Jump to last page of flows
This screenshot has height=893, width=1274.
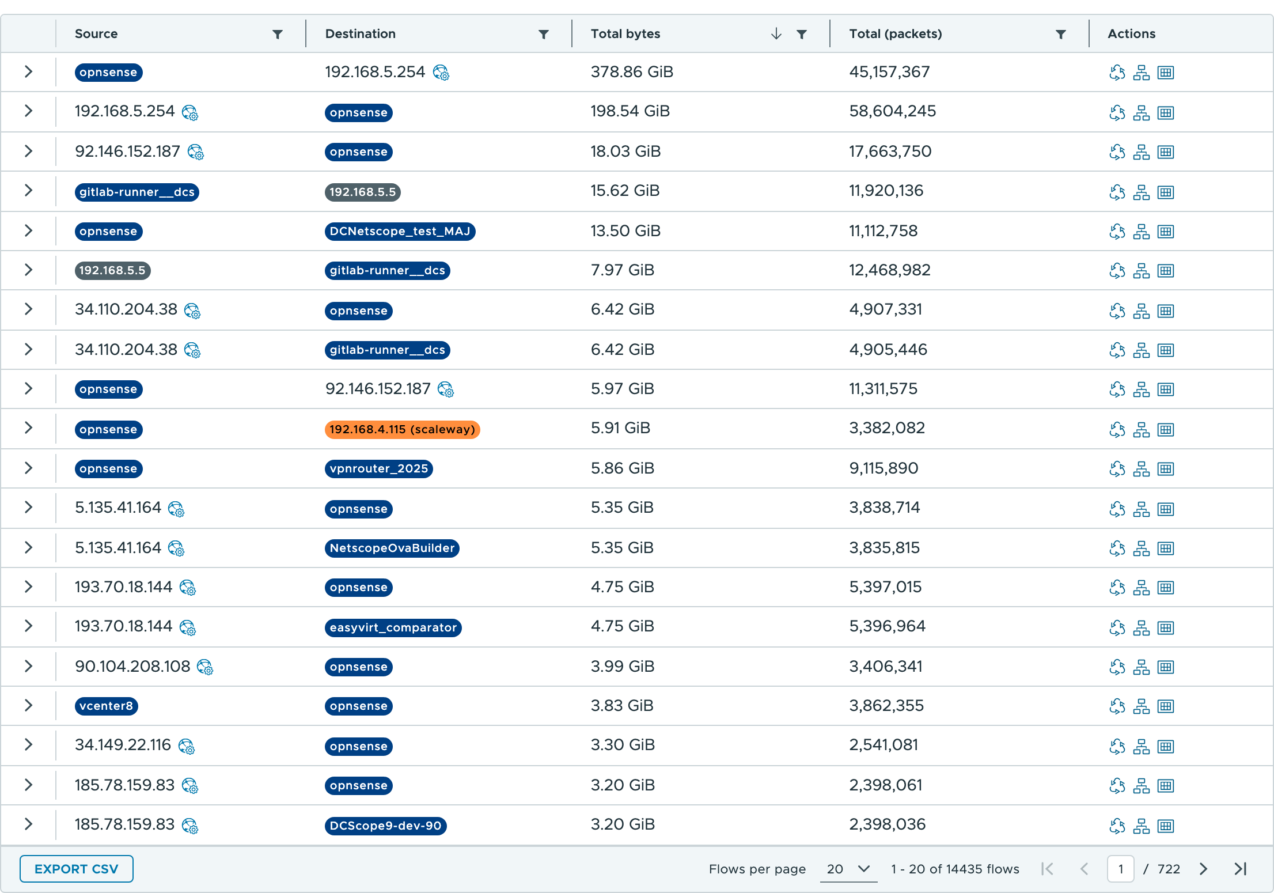point(1240,869)
